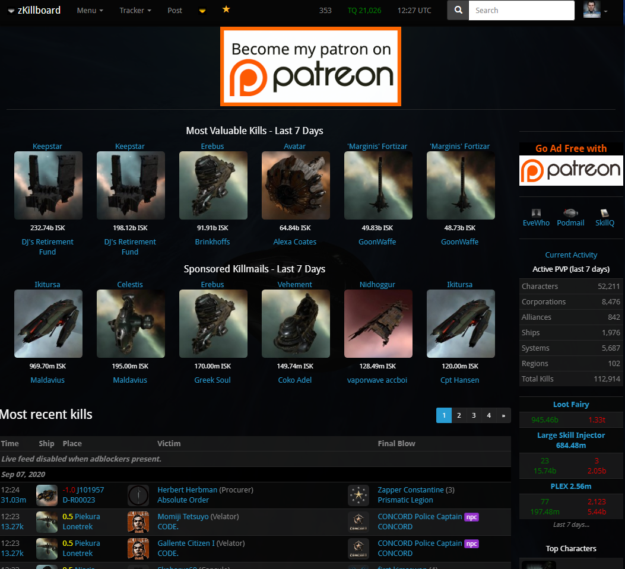625x569 pixels.
Task: Go to page 3 of recent kills
Action: coord(474,415)
